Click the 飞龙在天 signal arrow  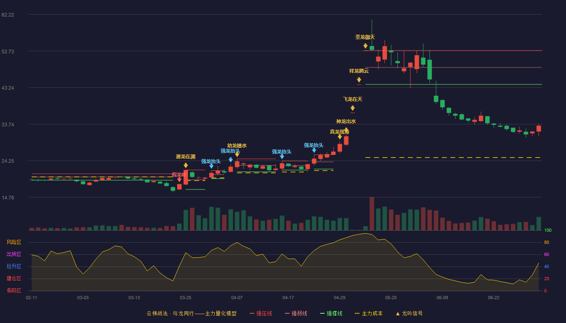(353, 108)
